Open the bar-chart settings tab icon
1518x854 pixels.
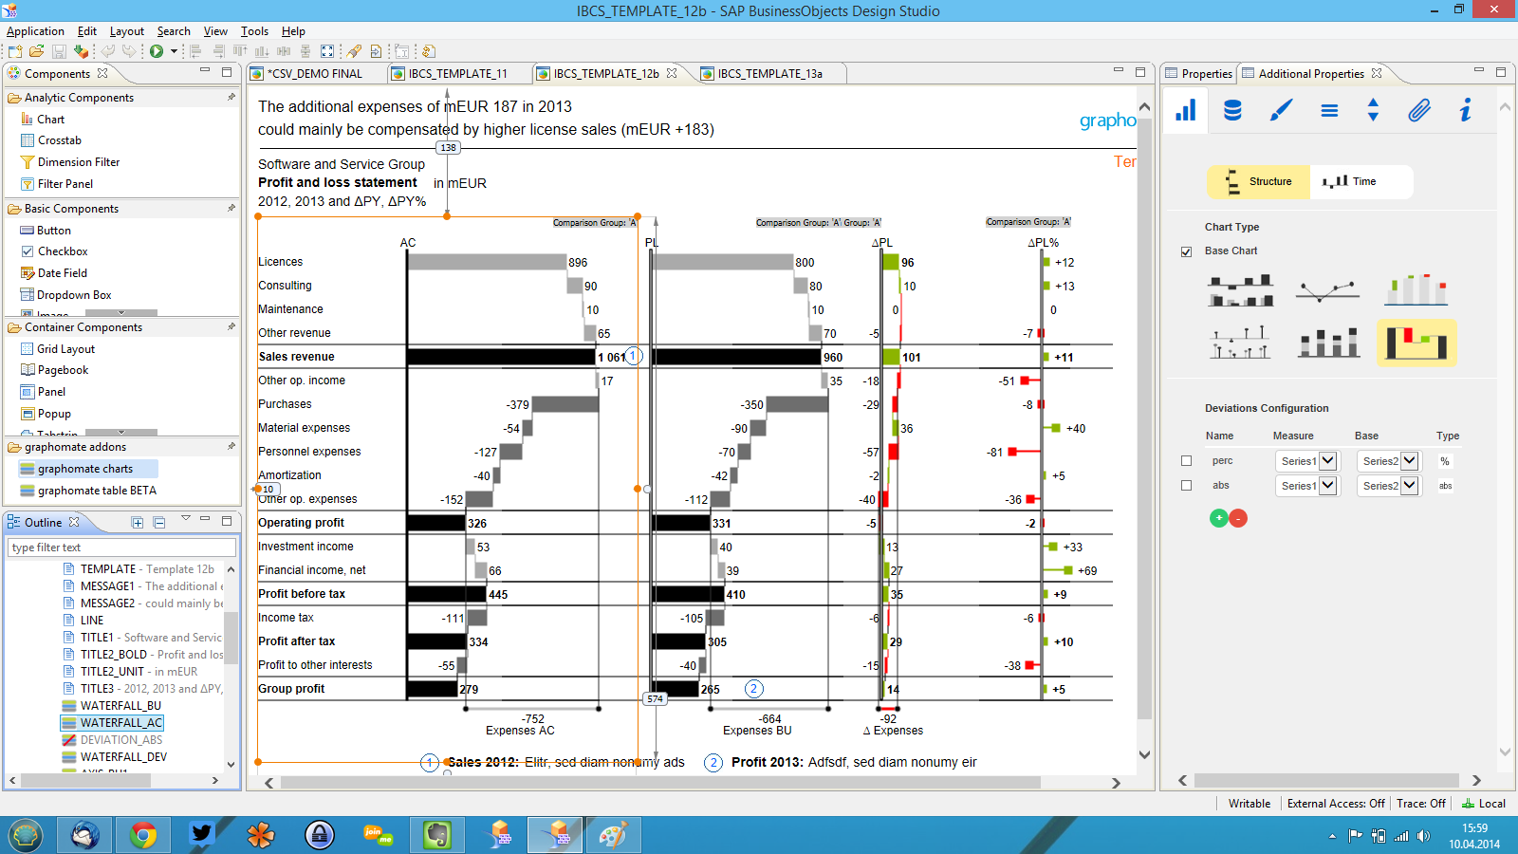click(1186, 111)
